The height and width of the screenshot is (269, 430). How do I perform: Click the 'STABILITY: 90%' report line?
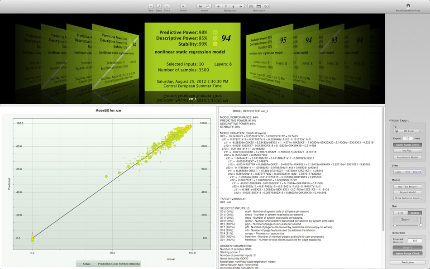(230, 127)
